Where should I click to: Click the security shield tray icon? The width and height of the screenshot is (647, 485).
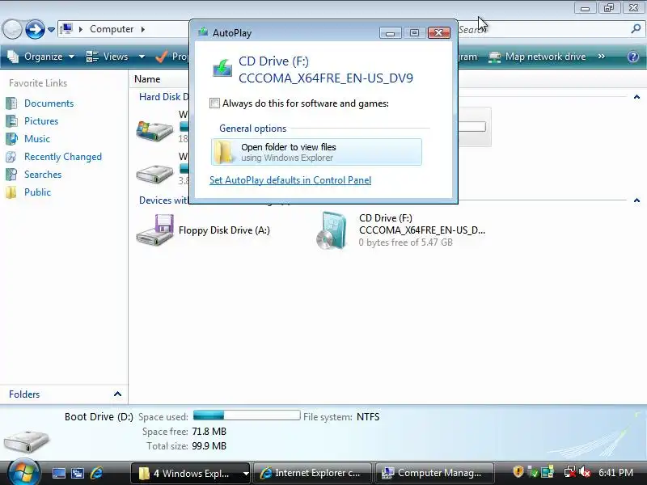tap(518, 472)
